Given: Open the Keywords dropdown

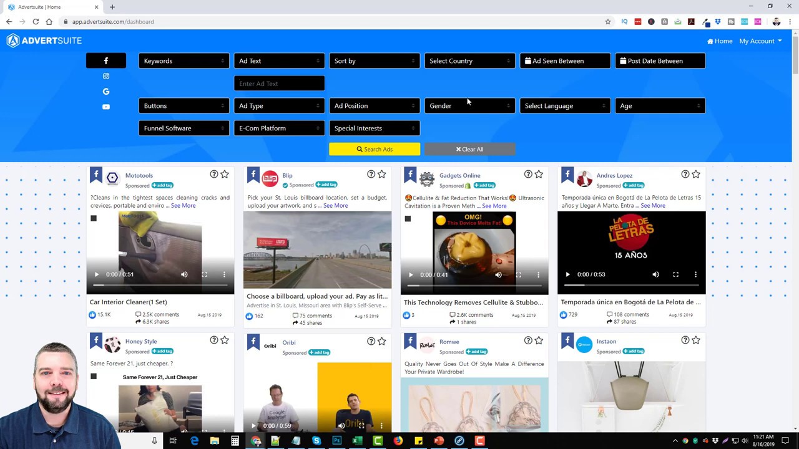Looking at the screenshot, I should 184,60.
